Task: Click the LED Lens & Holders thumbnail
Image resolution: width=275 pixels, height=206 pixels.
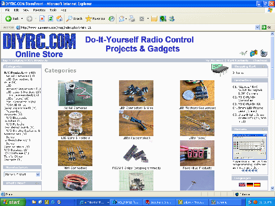Action: click(x=75, y=123)
